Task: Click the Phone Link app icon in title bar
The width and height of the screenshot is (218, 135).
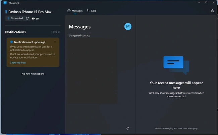Action: tap(5, 3)
